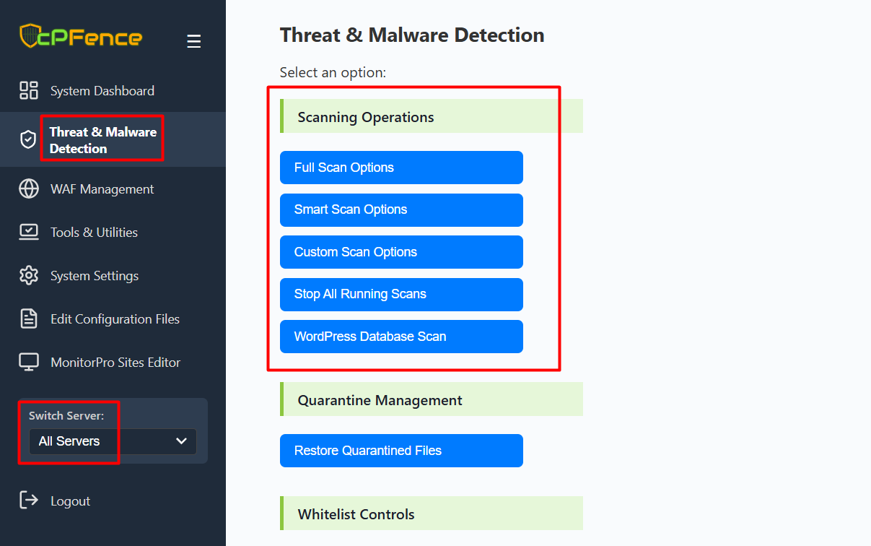
Task: Select Custom Scan Options button
Action: coord(401,252)
